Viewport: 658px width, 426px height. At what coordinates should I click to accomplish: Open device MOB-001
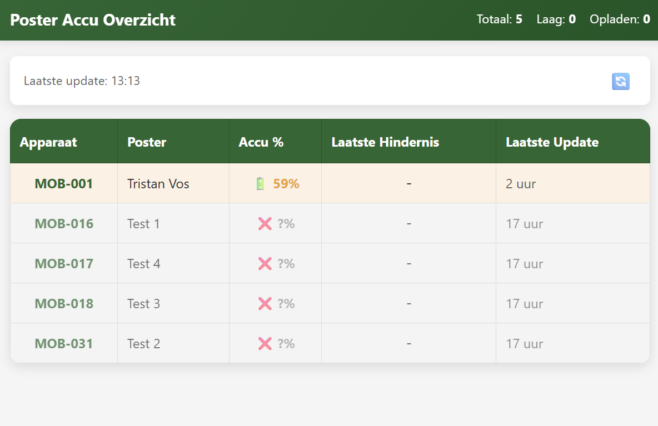[x=64, y=184]
